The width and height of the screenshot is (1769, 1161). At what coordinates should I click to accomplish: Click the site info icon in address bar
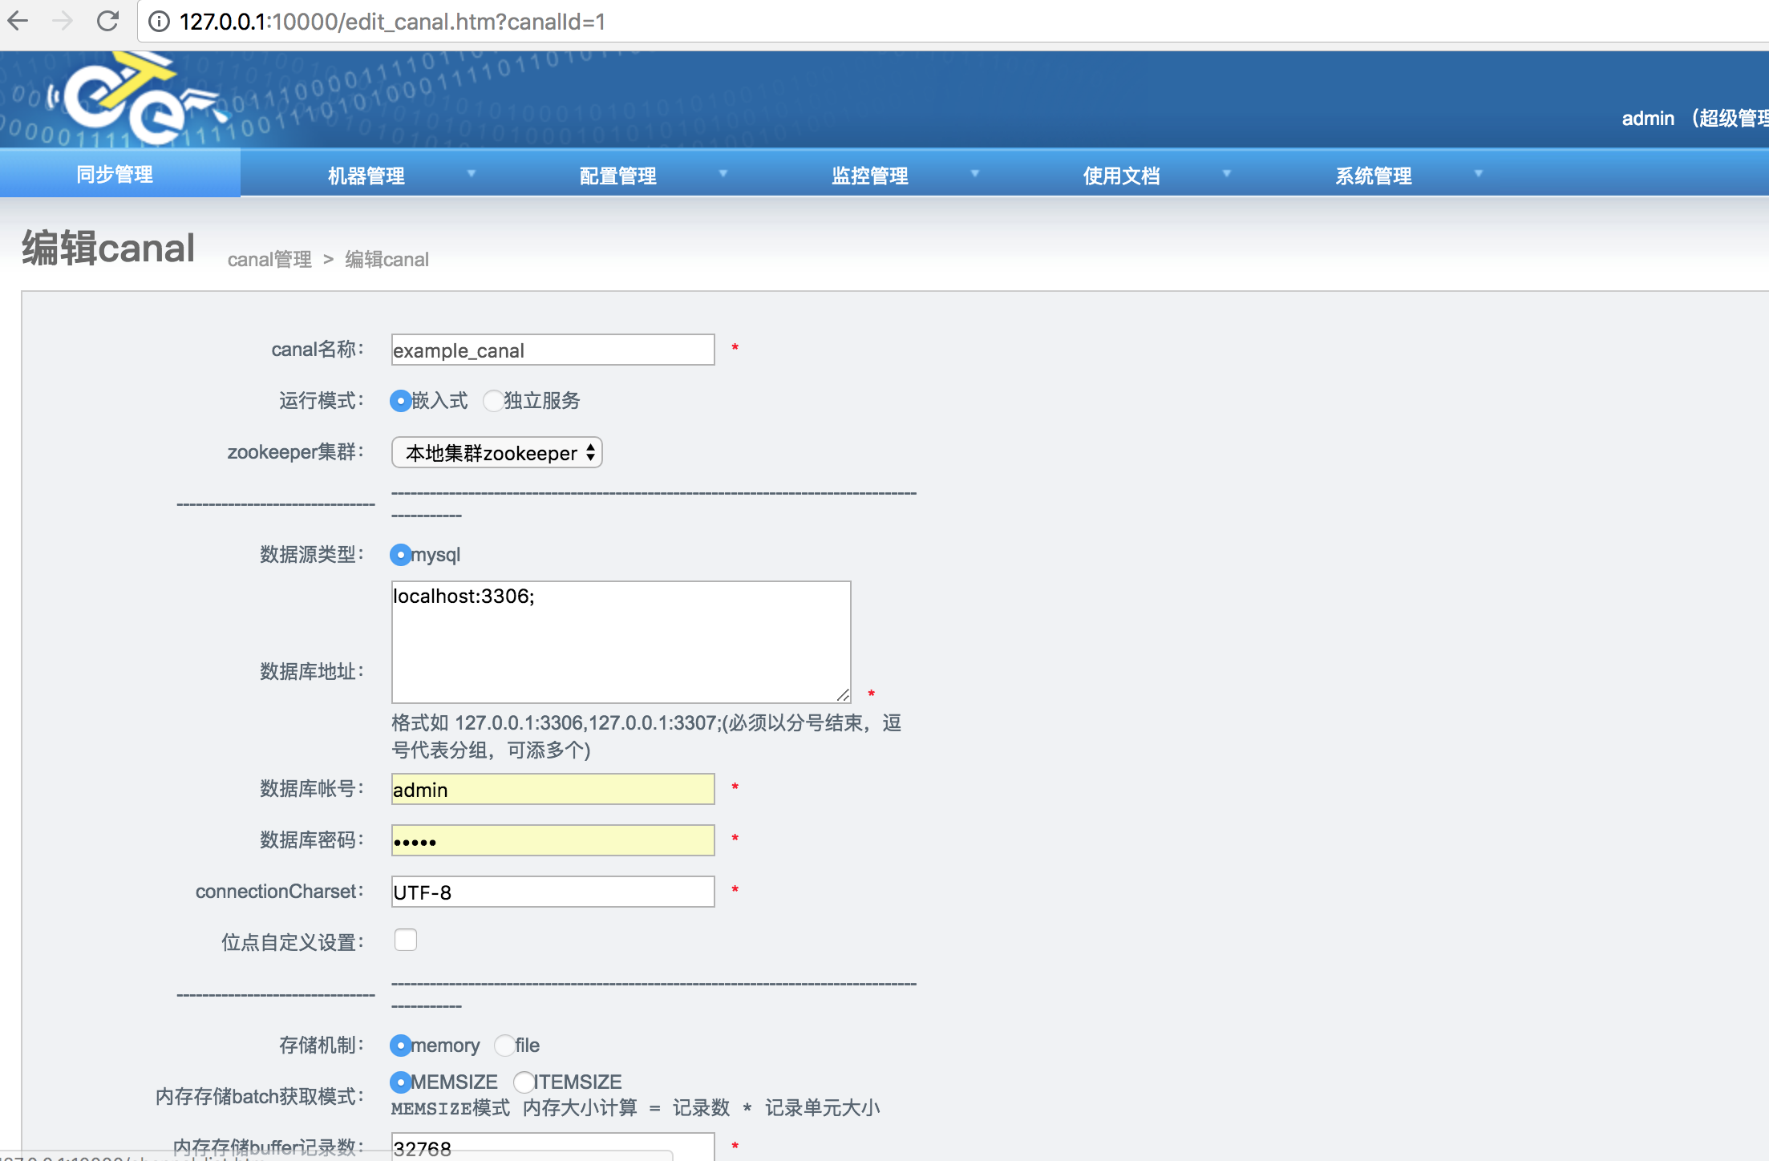pos(159,22)
